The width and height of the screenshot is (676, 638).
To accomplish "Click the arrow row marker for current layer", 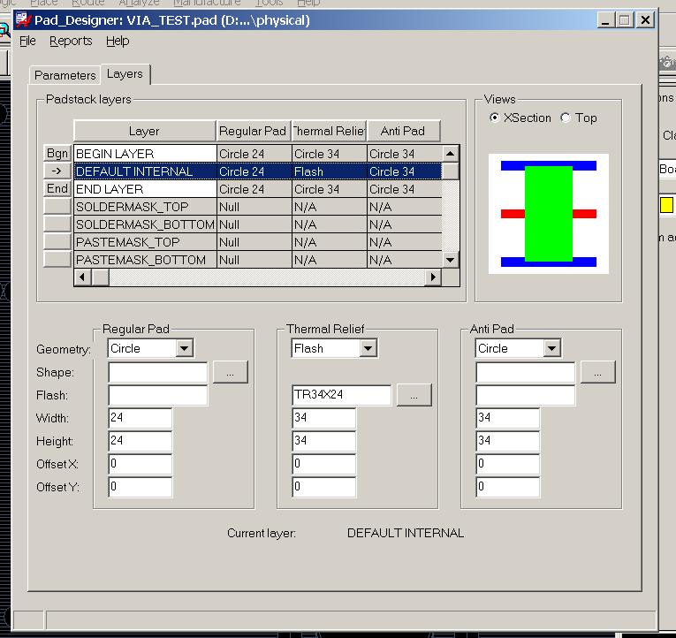I will click(57, 171).
